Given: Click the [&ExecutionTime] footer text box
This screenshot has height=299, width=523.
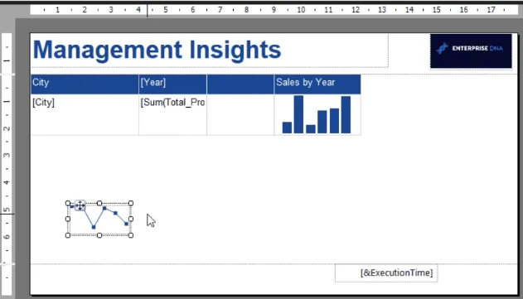Looking at the screenshot, I should pos(386,273).
